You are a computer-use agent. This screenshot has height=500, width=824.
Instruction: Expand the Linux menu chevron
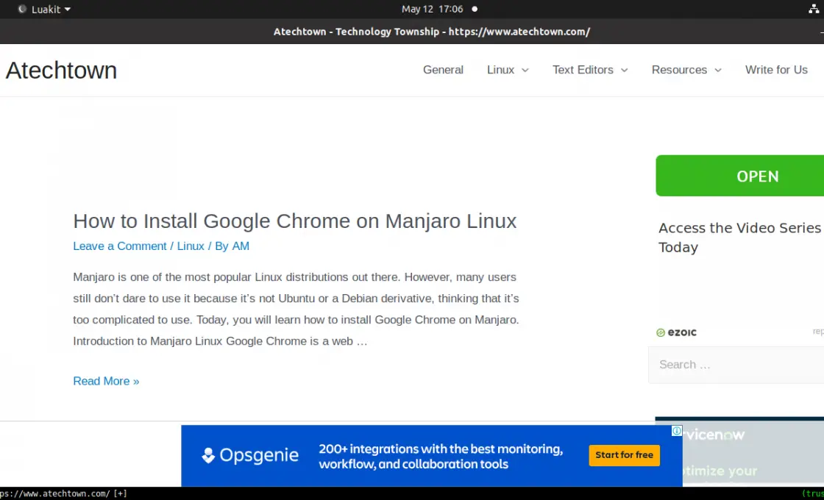pos(525,71)
